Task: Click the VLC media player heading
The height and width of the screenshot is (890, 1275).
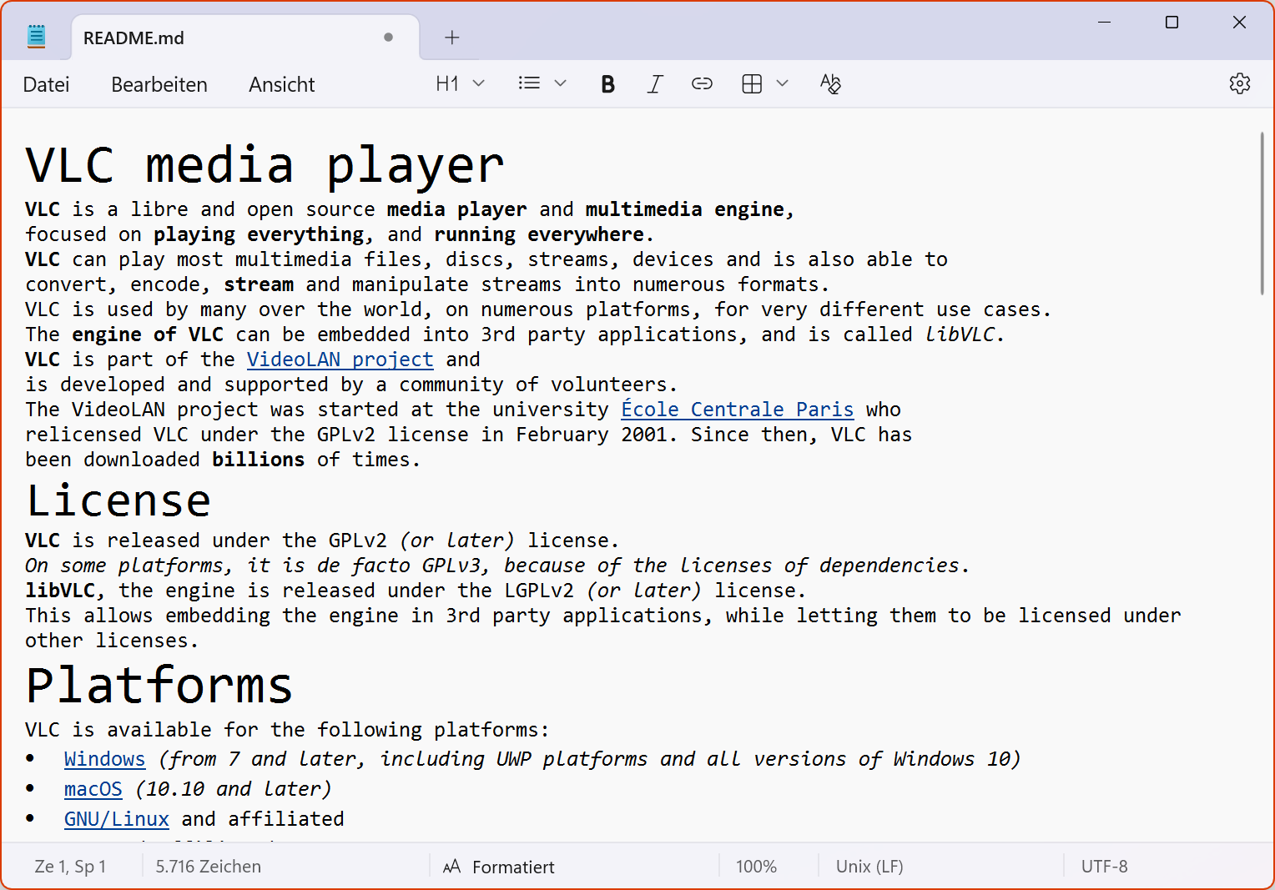Action: [x=265, y=164]
